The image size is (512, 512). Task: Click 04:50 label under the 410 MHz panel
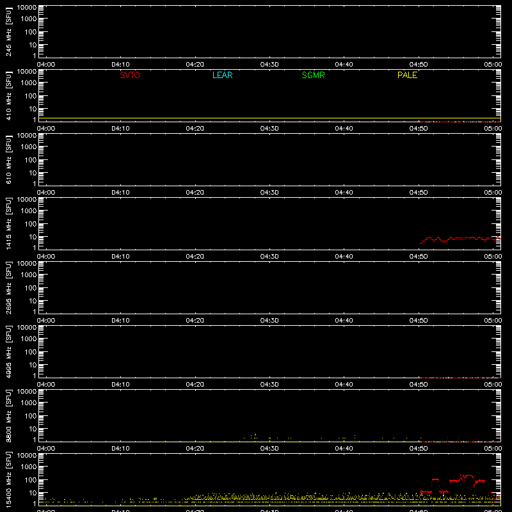coord(419,129)
